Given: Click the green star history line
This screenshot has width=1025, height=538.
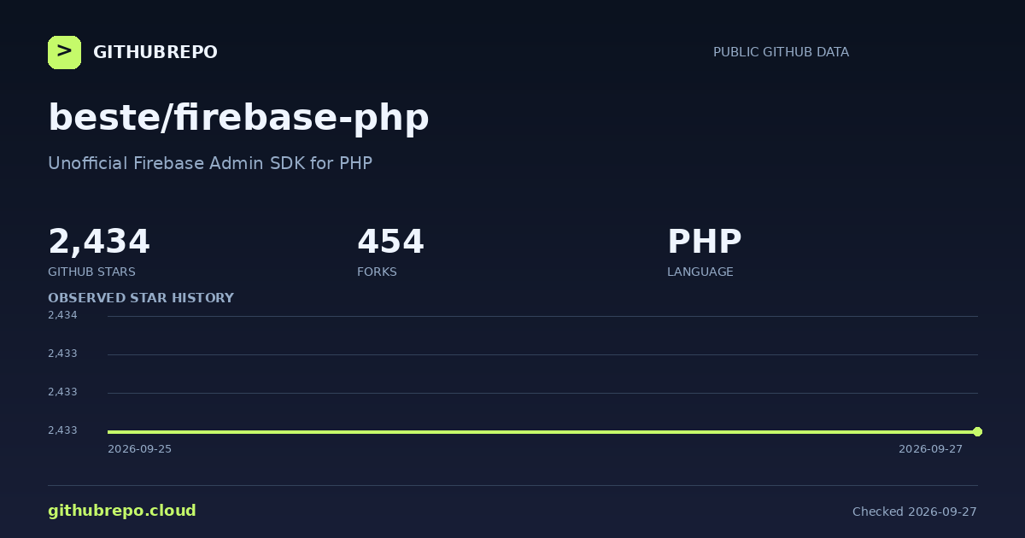Looking at the screenshot, I should (x=542, y=431).
